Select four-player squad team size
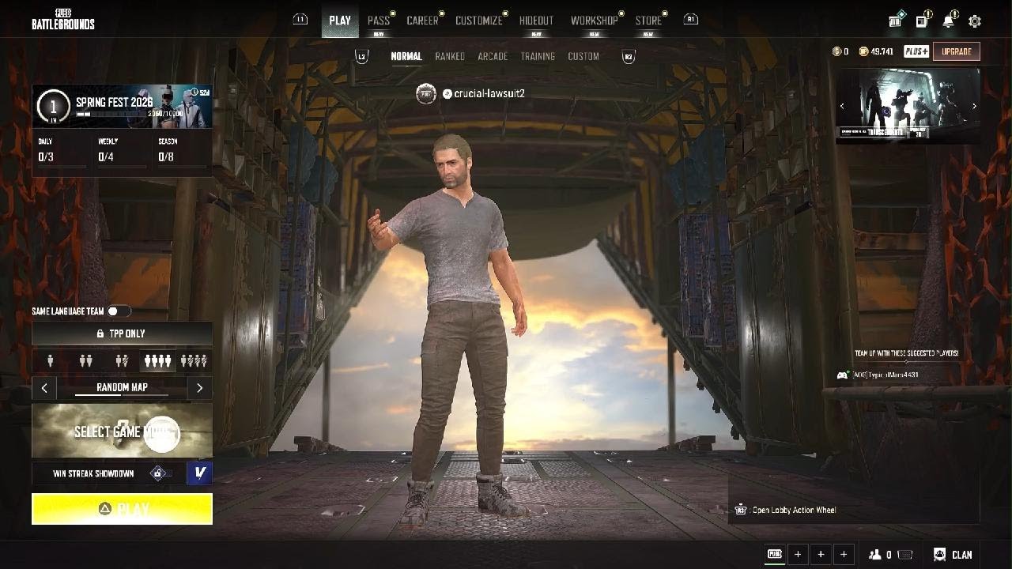Image resolution: width=1012 pixels, height=569 pixels. point(157,361)
